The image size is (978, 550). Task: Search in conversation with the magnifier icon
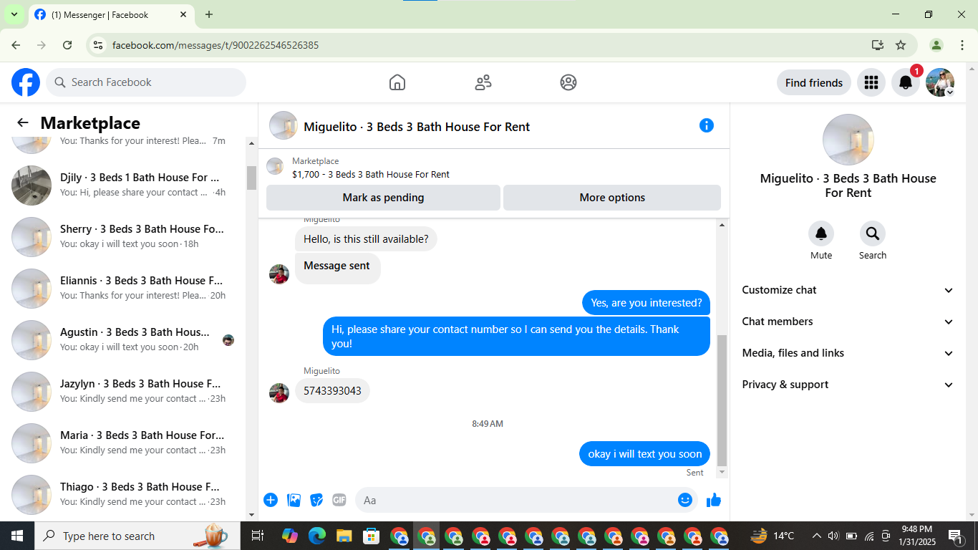click(873, 233)
